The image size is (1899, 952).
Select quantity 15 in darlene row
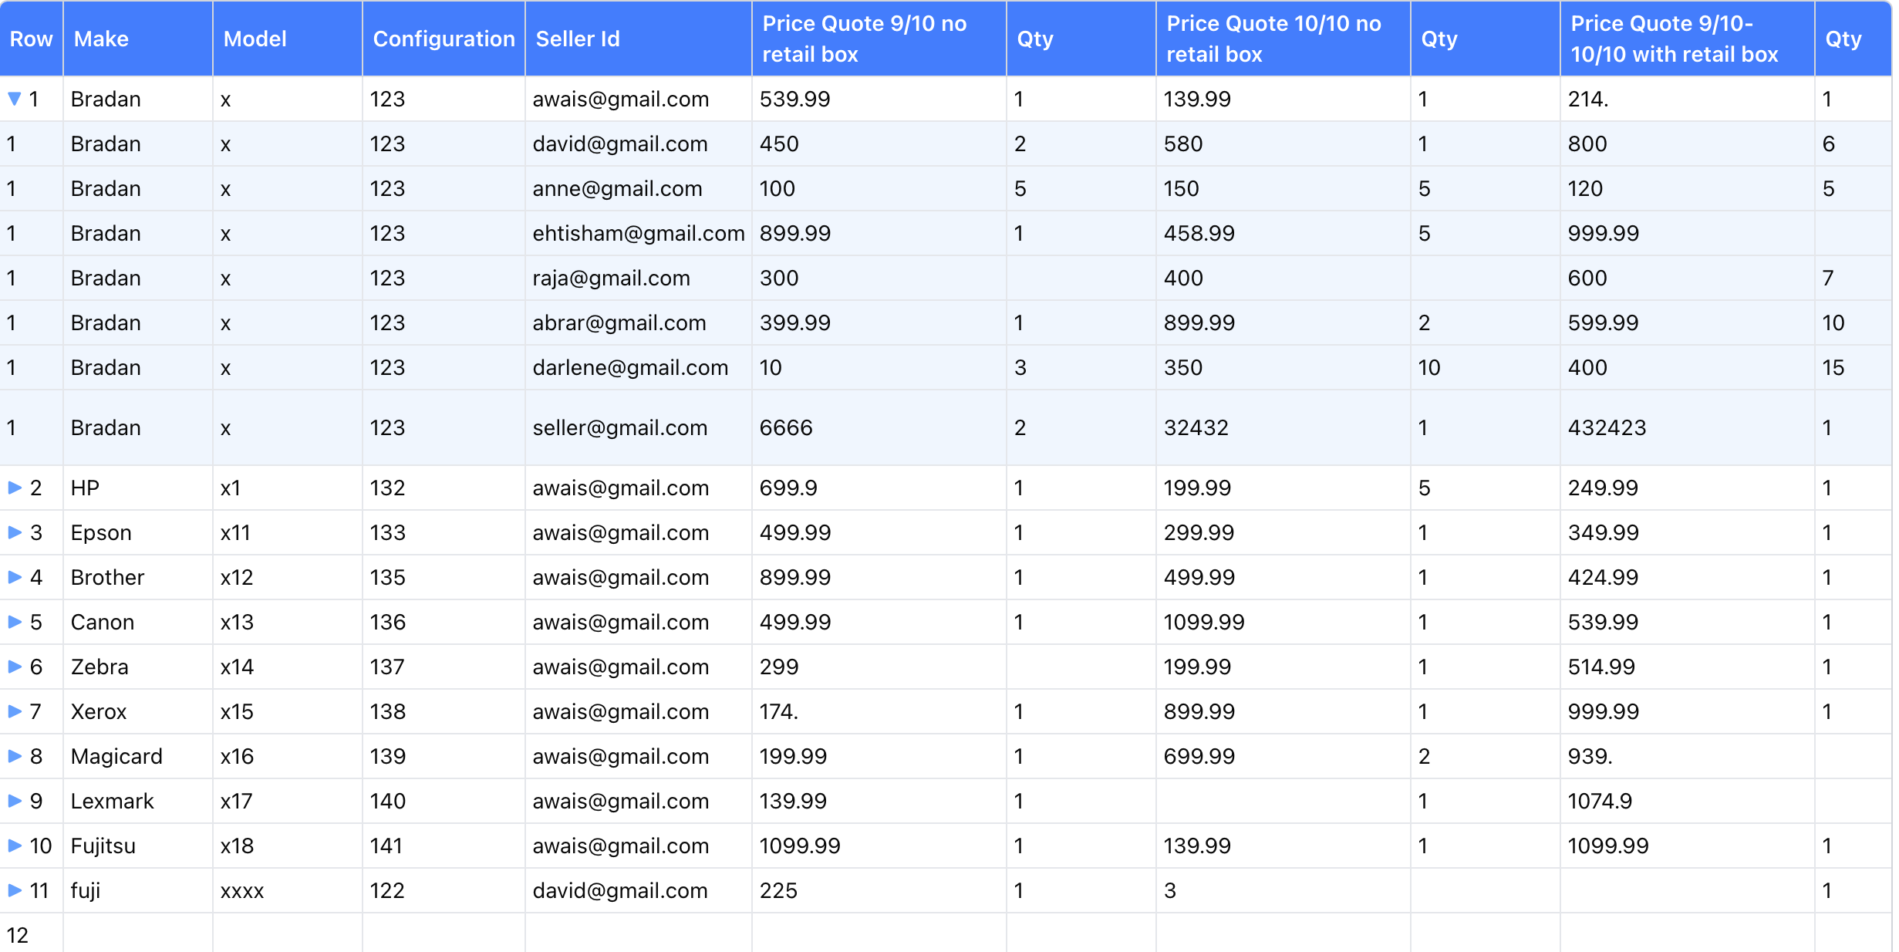pos(1853,367)
